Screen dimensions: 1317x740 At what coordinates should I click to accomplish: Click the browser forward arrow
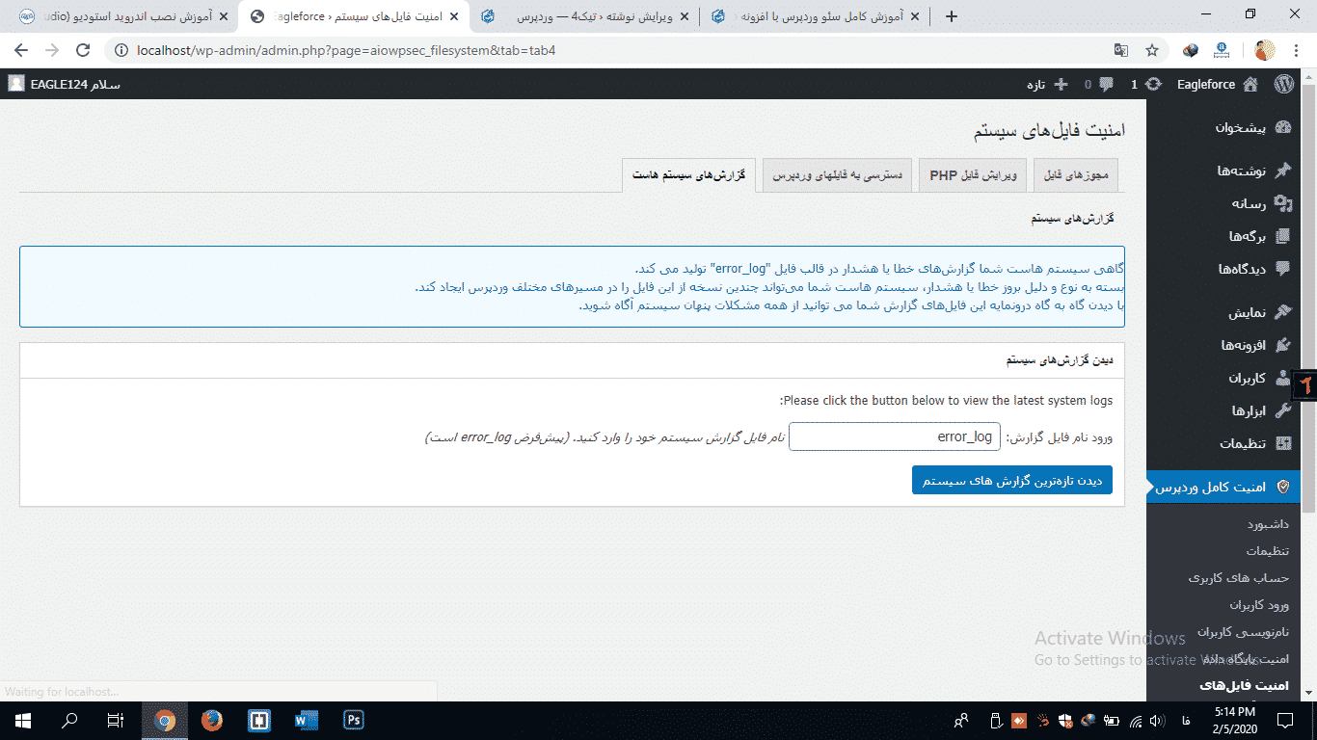point(52,50)
